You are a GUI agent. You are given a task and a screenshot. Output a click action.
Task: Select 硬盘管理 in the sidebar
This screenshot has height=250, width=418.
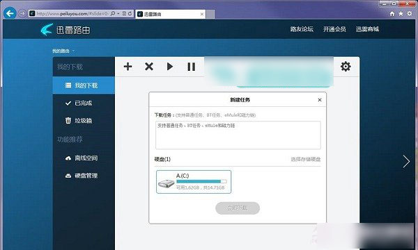pyautogui.click(x=84, y=176)
